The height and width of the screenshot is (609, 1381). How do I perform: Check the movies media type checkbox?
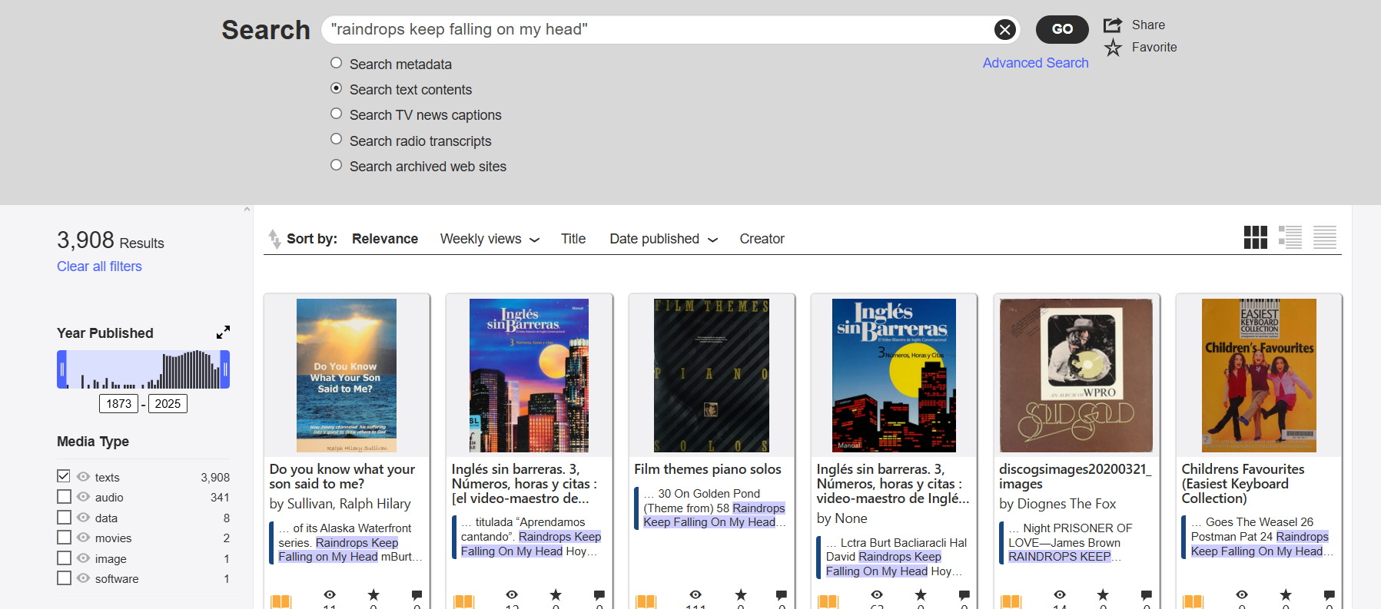pyautogui.click(x=64, y=538)
